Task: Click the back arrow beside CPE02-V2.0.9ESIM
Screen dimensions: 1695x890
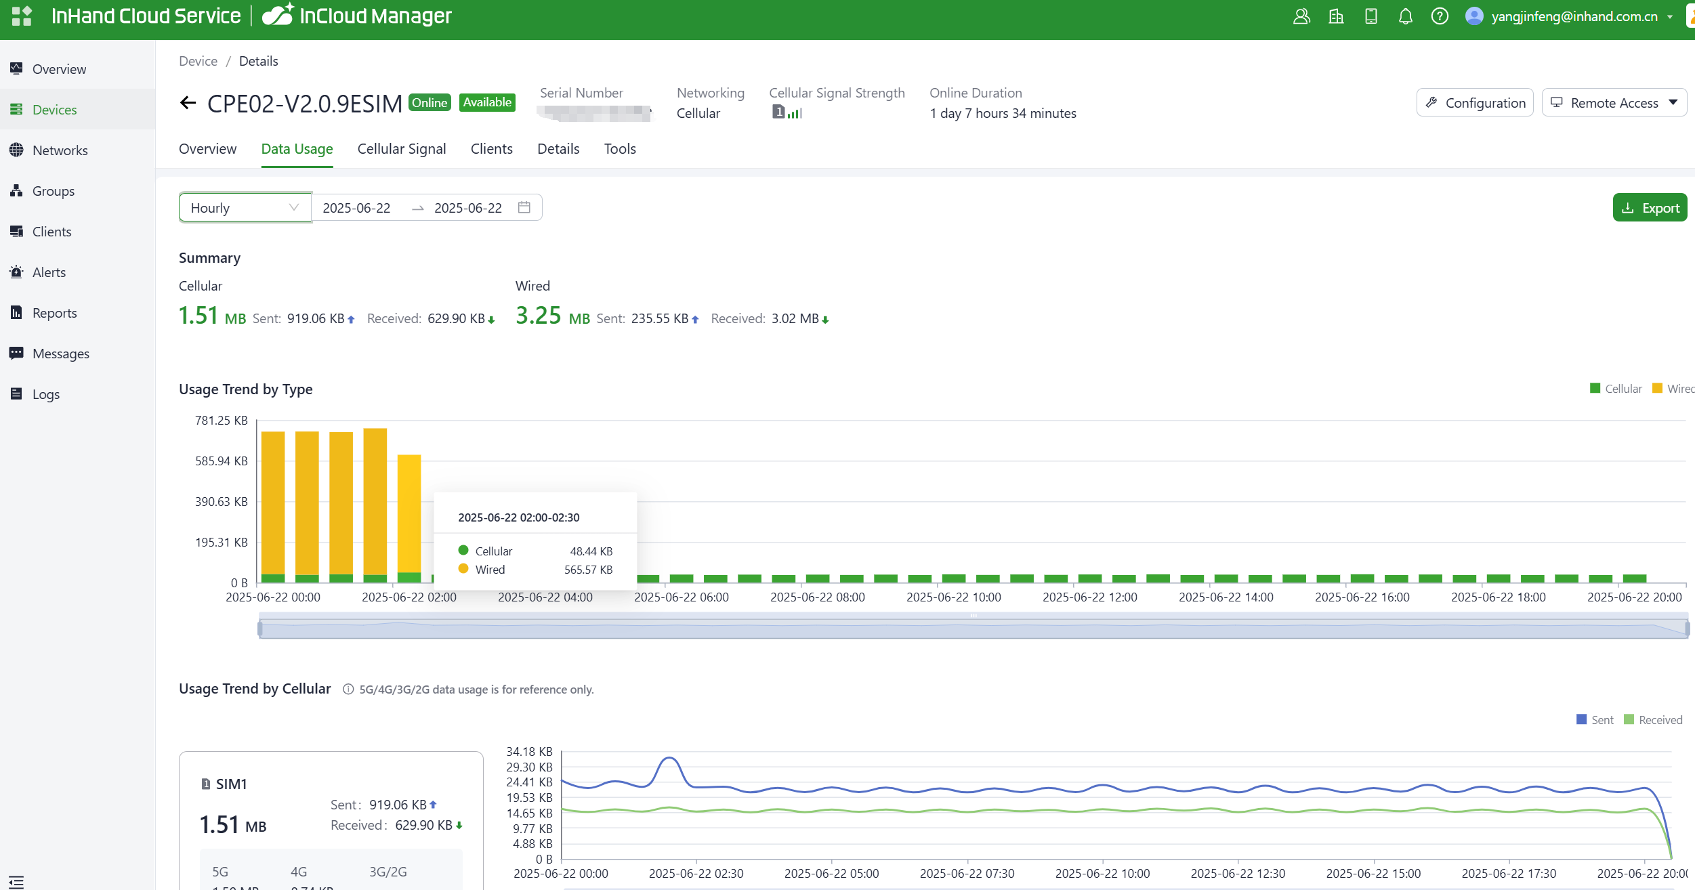Action: 188,103
